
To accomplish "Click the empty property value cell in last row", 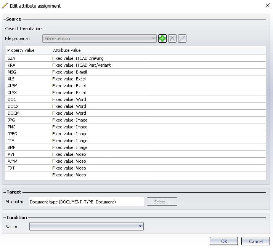I will point(28,175).
